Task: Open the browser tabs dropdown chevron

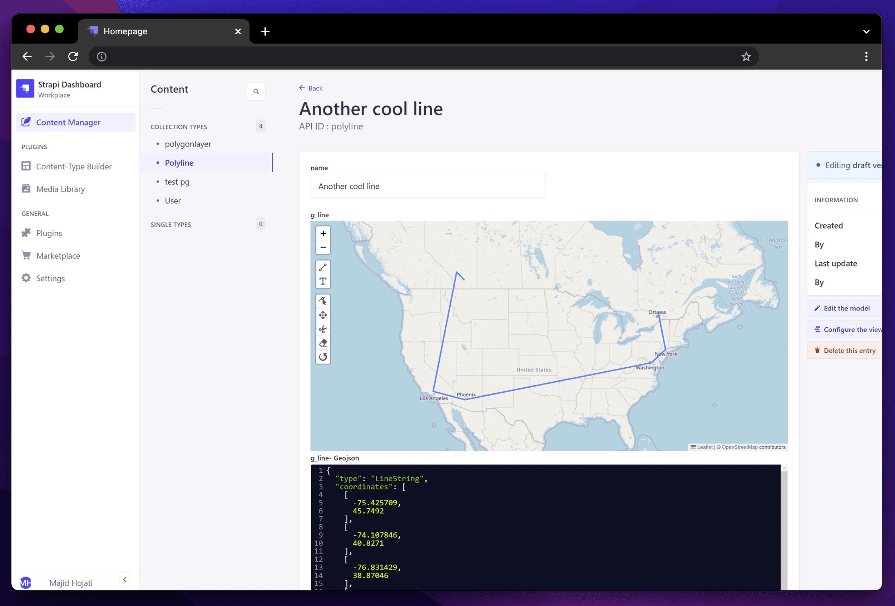Action: click(866, 31)
